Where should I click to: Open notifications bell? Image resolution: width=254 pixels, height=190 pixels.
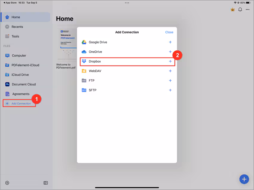point(240,10)
